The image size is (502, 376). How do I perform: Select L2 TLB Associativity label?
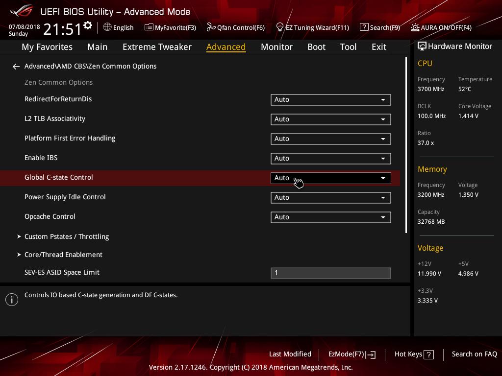[x=55, y=118]
